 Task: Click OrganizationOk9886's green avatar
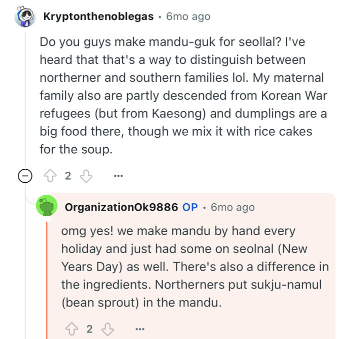46,205
